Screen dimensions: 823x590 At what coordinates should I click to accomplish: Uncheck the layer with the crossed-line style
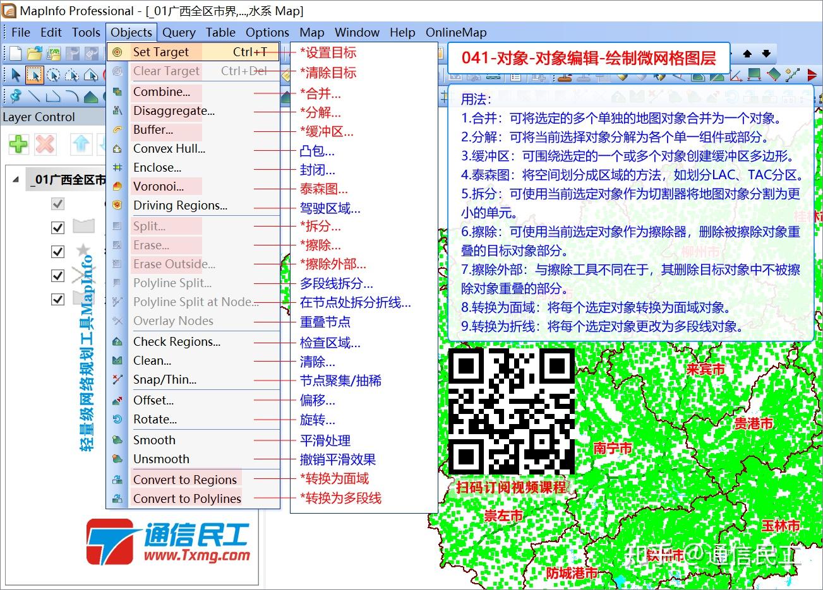pos(57,275)
